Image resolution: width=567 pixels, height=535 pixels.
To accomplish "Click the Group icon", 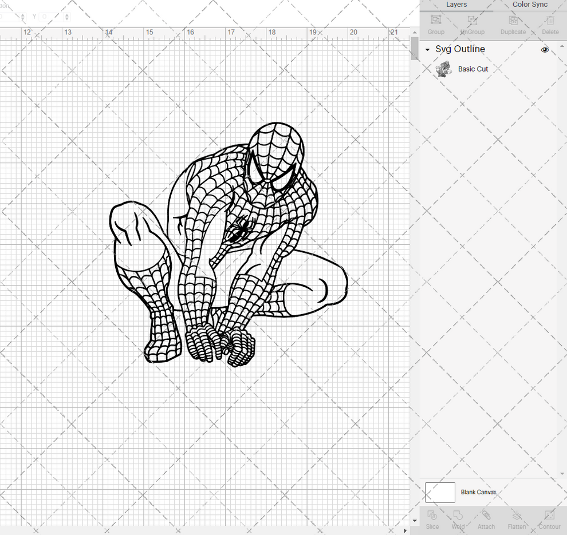I will point(436,24).
